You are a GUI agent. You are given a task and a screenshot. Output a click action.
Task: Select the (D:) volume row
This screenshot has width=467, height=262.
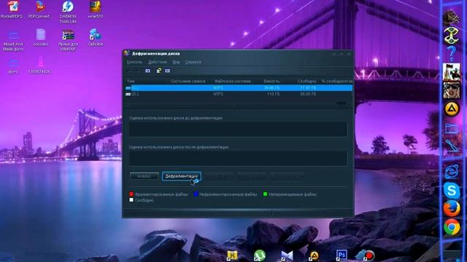click(x=239, y=94)
